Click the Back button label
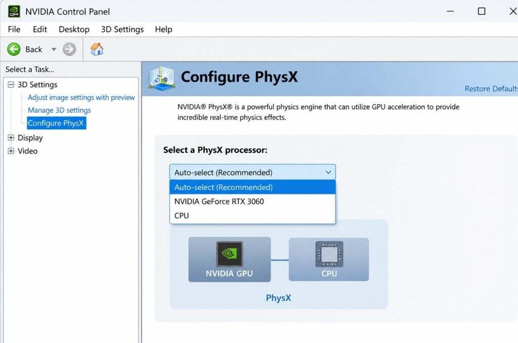The image size is (518, 343). pos(34,50)
